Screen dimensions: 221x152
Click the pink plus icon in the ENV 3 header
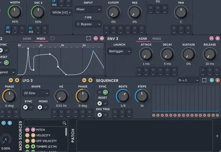click(x=218, y=38)
